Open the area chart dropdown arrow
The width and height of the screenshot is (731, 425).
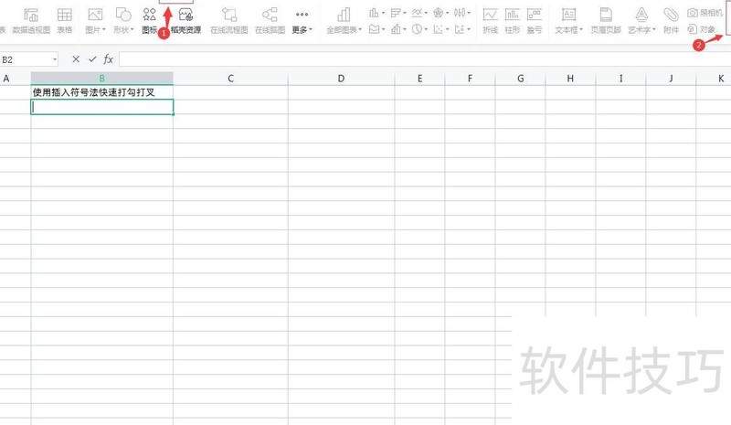(x=383, y=29)
